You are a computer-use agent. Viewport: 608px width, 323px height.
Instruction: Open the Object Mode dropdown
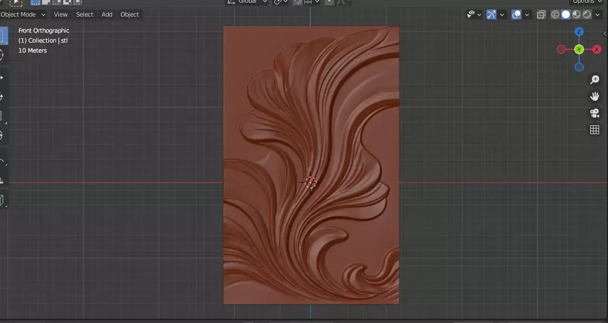tap(23, 15)
